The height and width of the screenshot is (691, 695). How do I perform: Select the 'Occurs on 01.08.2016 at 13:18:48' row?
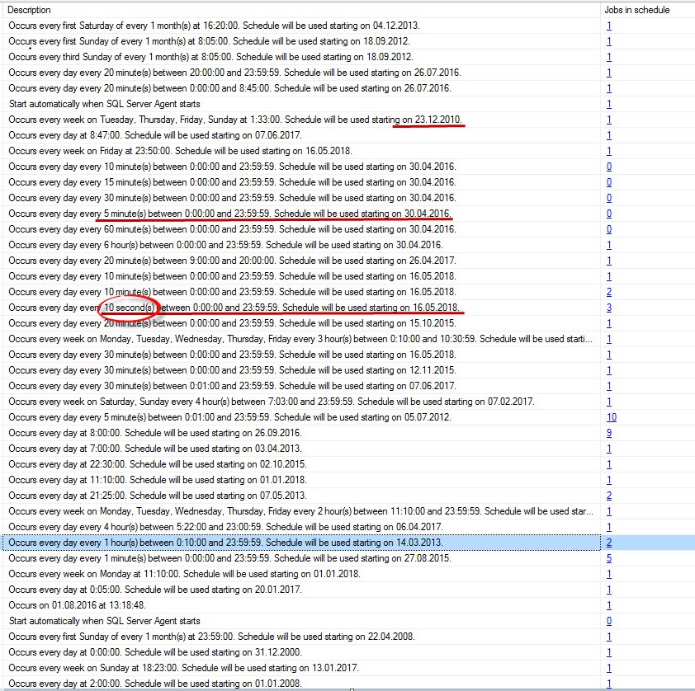click(124, 605)
